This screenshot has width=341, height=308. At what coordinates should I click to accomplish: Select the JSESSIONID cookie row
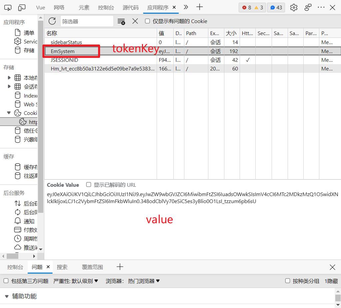(193, 60)
